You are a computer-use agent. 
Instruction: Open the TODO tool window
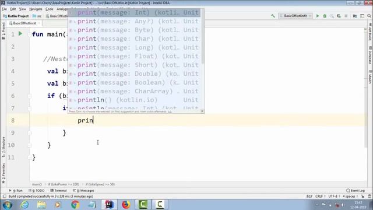point(36,191)
